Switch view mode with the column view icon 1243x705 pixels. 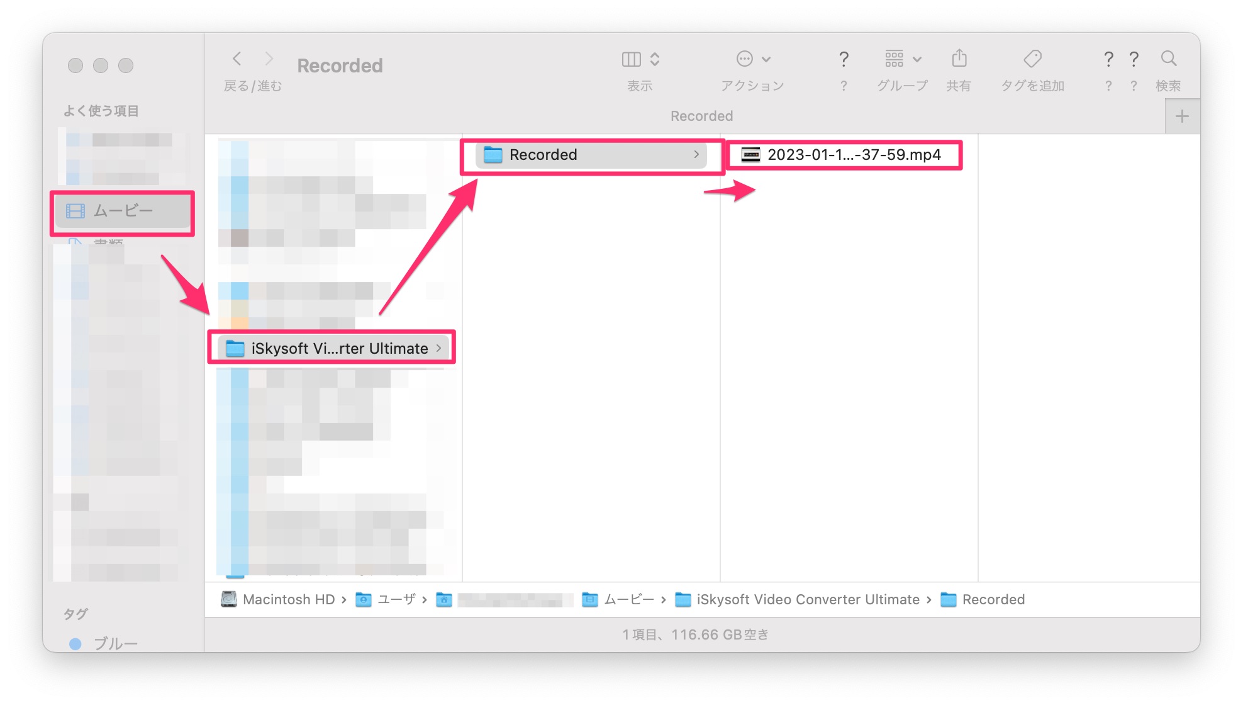click(x=631, y=59)
